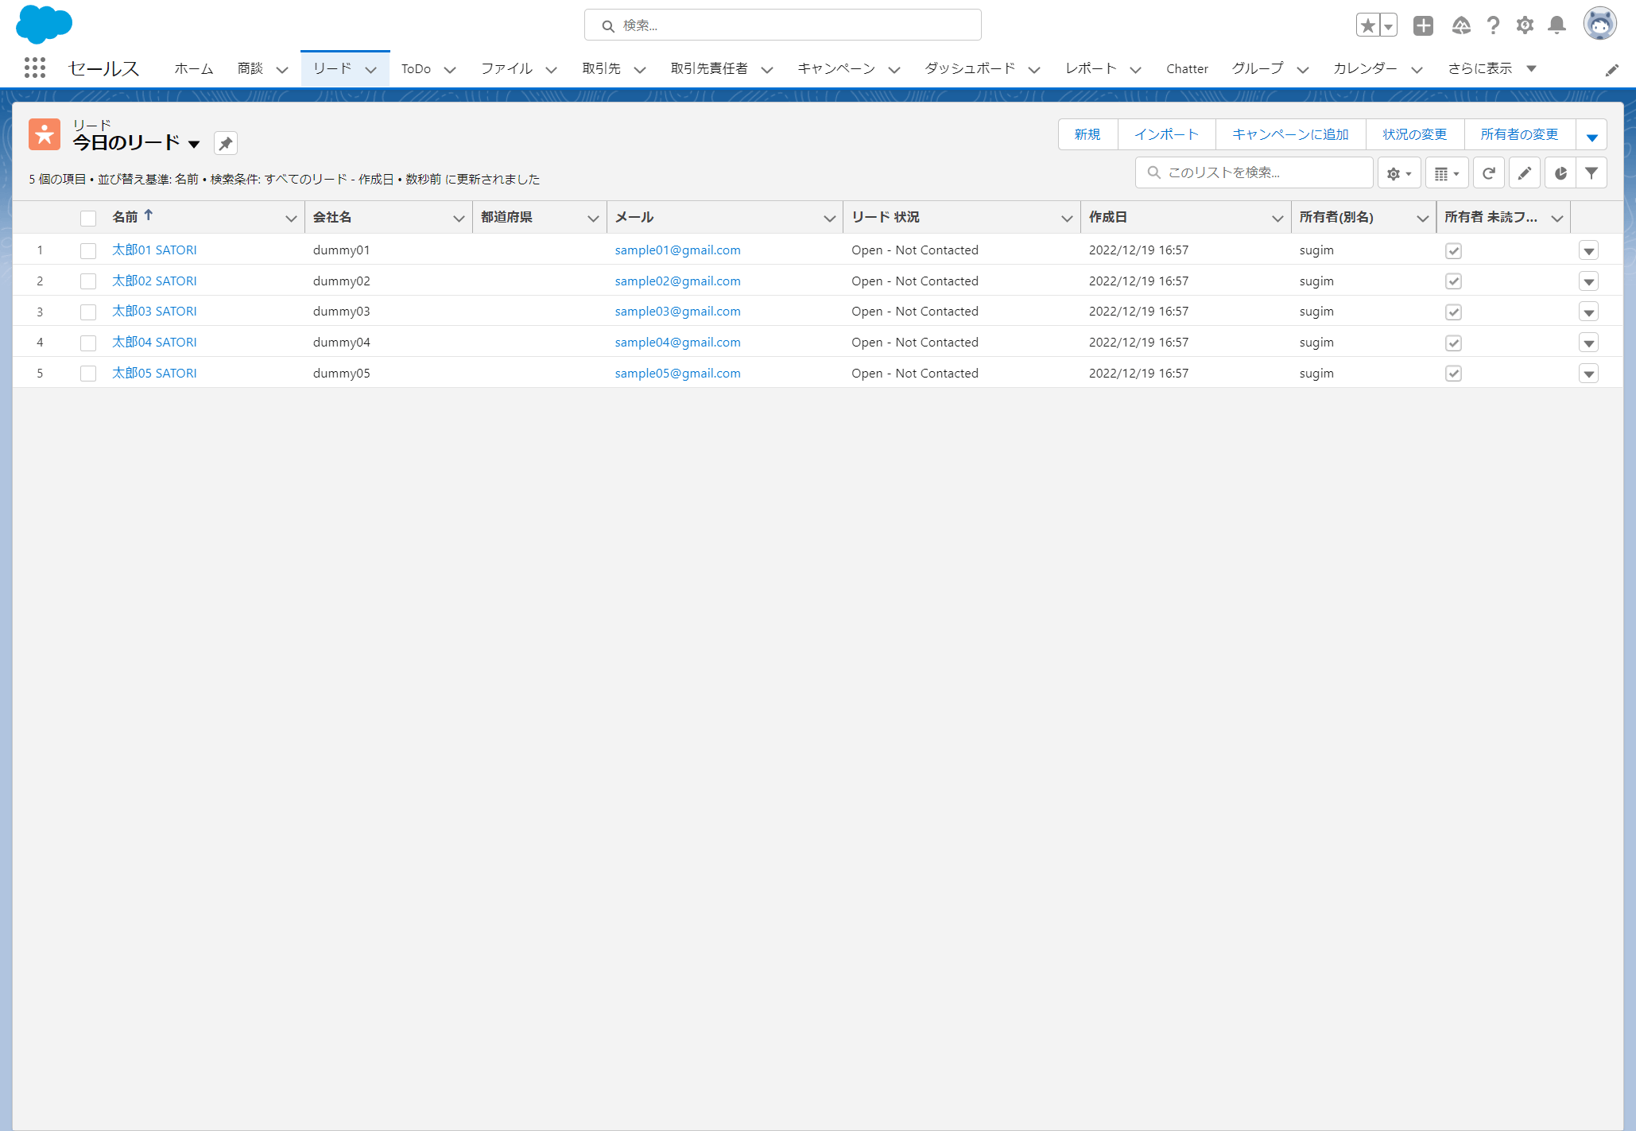The height and width of the screenshot is (1131, 1636).
Task: Open the Chatter tab
Action: point(1187,69)
